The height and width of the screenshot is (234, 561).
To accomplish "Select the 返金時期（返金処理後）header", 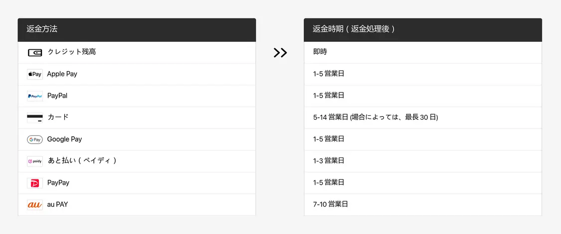I will [354, 29].
